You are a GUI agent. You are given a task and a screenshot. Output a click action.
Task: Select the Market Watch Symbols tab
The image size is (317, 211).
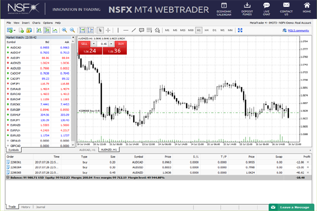point(14,150)
